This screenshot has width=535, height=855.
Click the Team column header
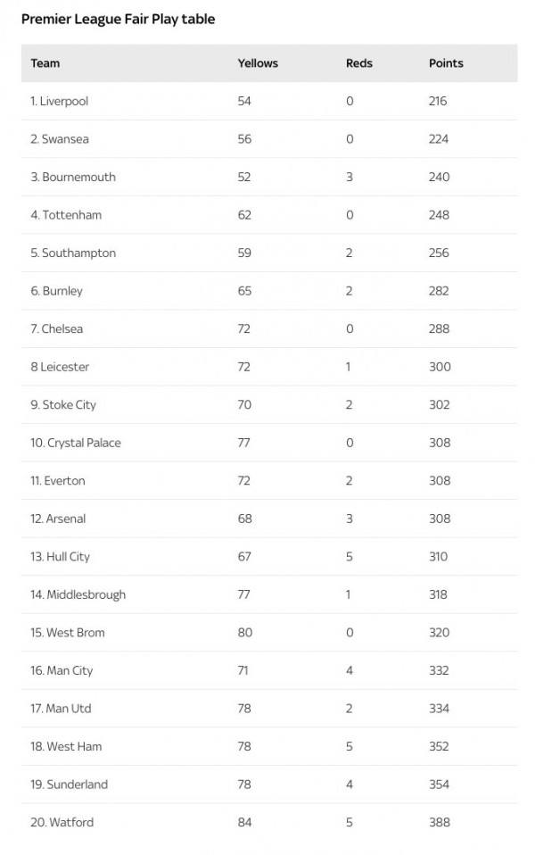tap(45, 63)
